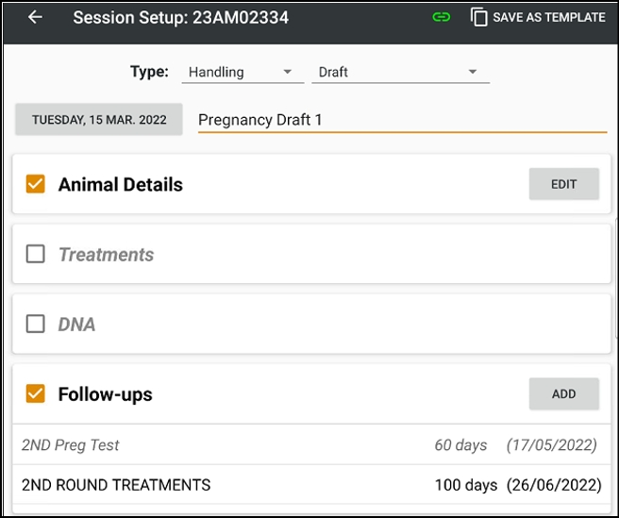Enable the Treatments checkbox
This screenshot has height=518, width=619.
tap(36, 254)
